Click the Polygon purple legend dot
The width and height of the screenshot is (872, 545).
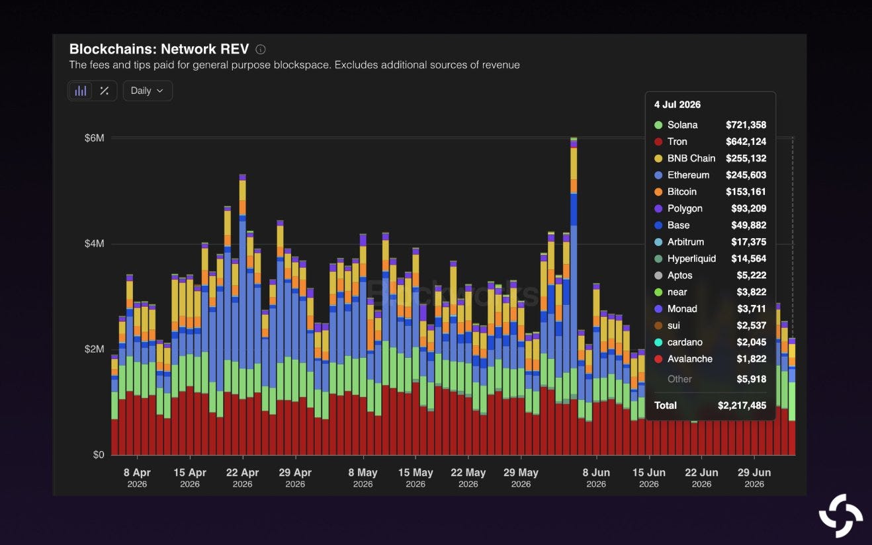pyautogui.click(x=658, y=208)
